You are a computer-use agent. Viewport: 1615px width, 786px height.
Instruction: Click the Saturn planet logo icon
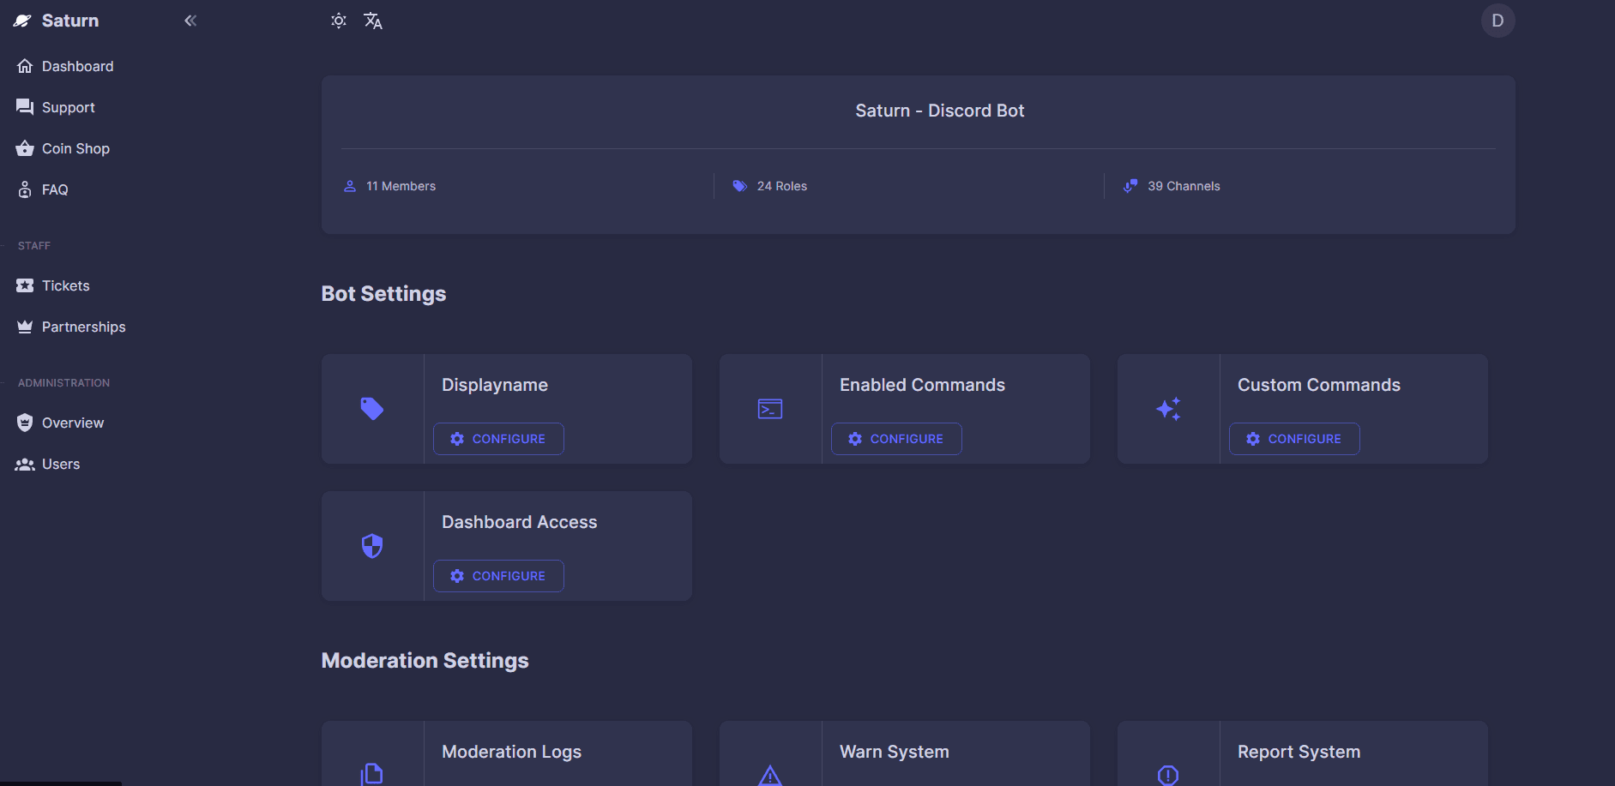22,21
